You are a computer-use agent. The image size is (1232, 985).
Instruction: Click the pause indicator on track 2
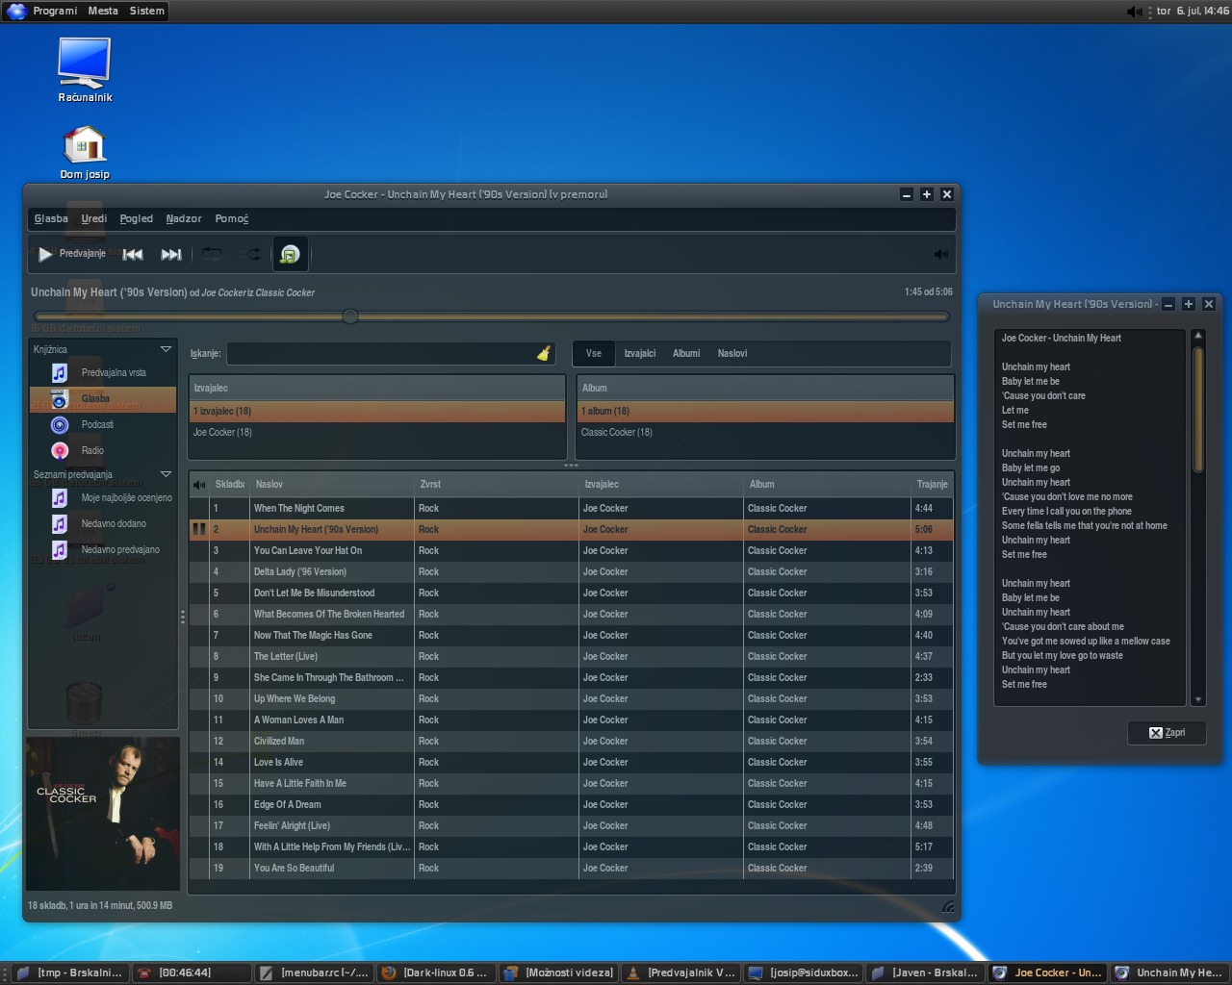coord(199,529)
